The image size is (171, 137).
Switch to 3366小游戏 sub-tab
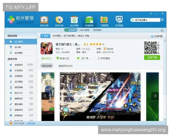tap(84, 30)
